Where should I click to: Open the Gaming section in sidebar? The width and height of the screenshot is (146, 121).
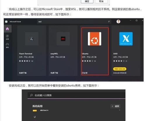(7, 46)
